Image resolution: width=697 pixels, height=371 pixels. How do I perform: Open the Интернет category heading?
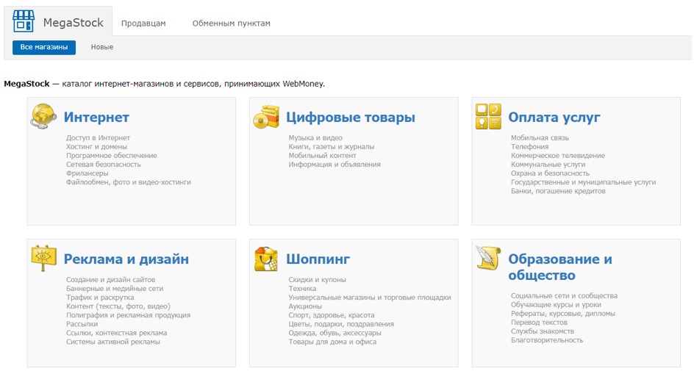coord(96,117)
